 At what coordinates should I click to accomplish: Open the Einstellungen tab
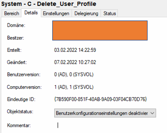[56, 13]
